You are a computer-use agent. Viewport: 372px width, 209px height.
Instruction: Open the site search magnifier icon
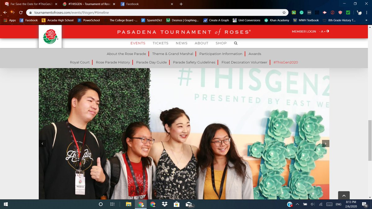click(236, 43)
